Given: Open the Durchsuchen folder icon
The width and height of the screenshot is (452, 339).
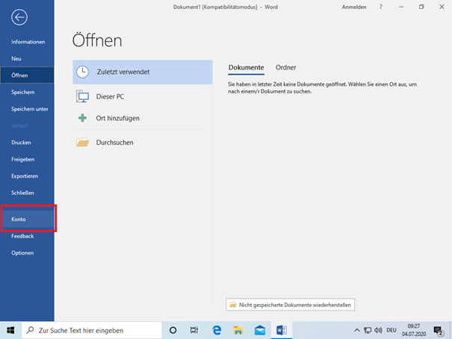Looking at the screenshot, I should point(83,142).
